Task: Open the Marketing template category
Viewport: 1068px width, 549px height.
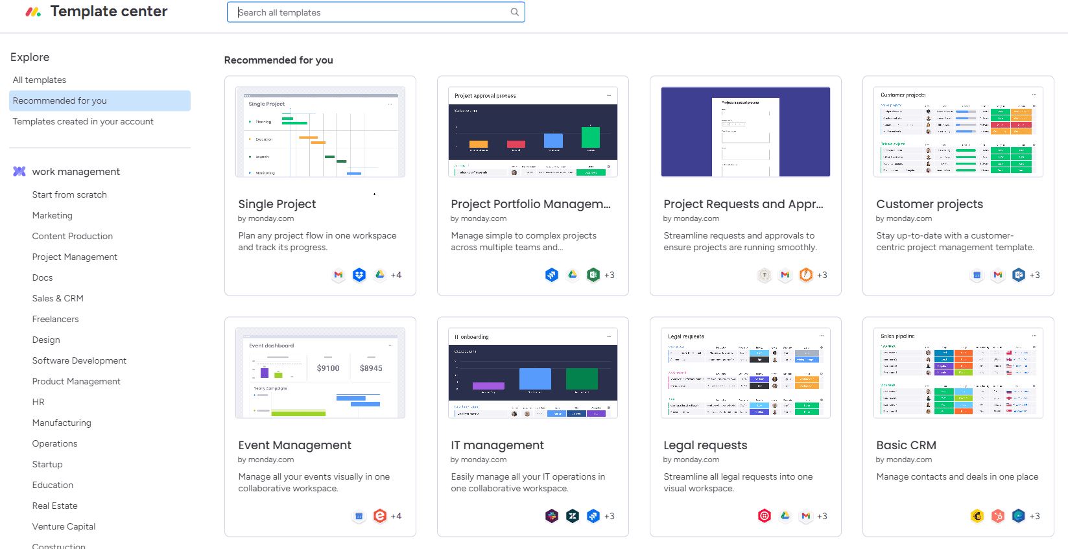Action: [x=53, y=215]
